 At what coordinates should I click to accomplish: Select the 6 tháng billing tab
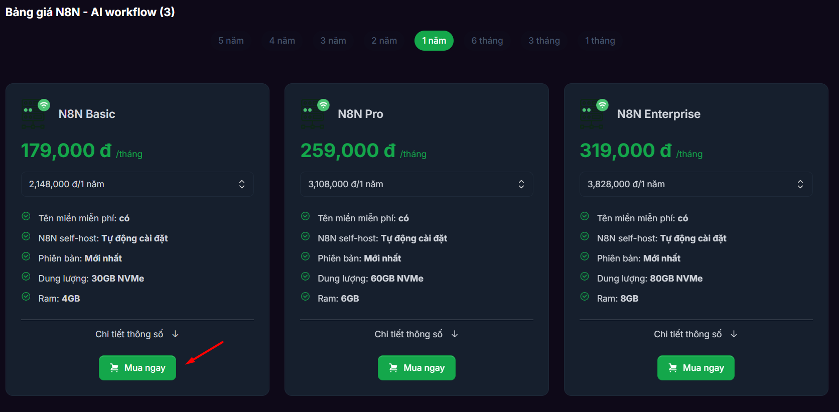point(487,41)
